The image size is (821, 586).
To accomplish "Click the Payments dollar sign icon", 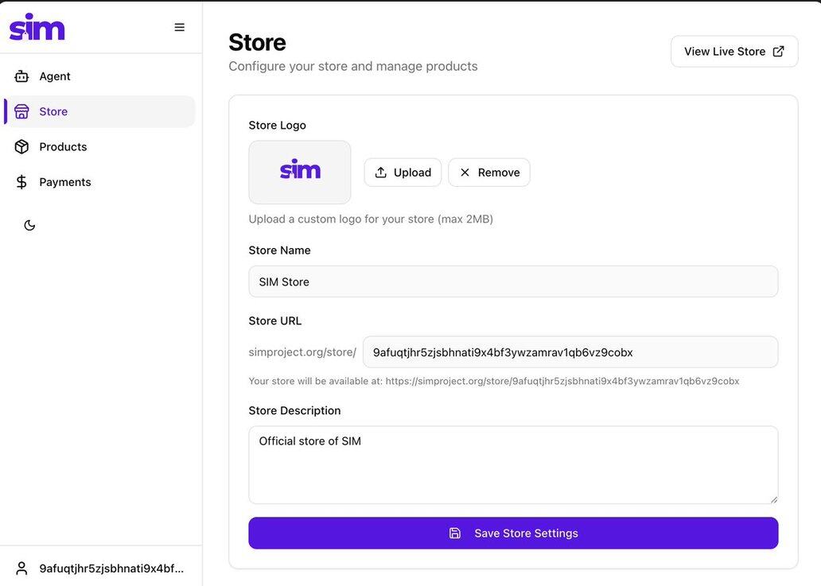I will tap(21, 182).
